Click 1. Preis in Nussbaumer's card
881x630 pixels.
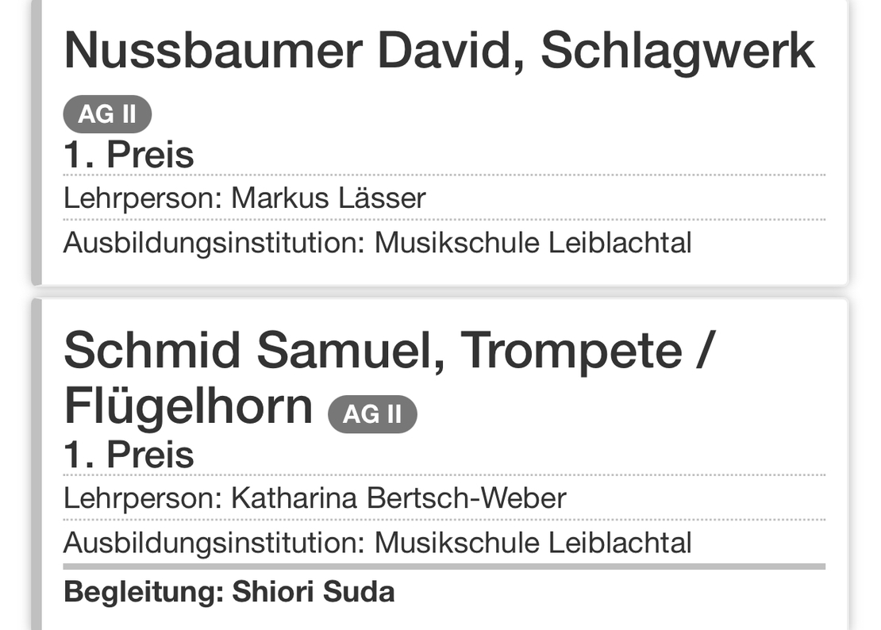(129, 155)
